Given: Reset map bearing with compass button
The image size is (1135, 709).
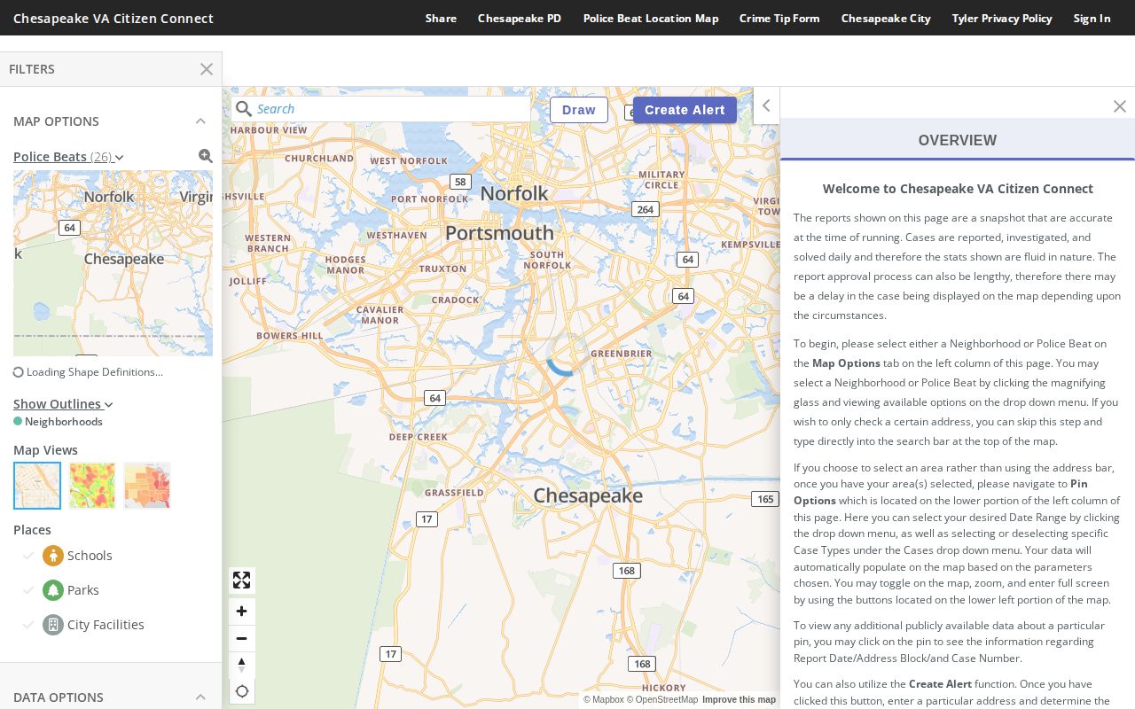Looking at the screenshot, I should pos(241,665).
